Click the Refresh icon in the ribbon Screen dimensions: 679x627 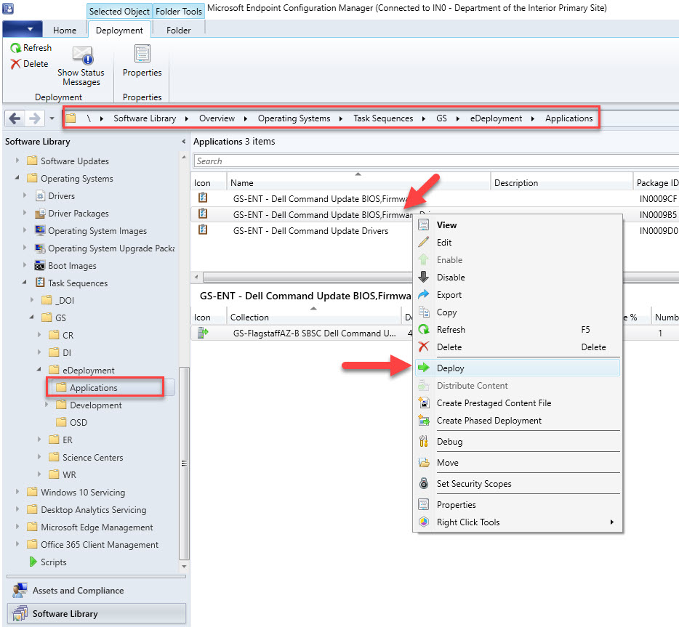click(15, 48)
